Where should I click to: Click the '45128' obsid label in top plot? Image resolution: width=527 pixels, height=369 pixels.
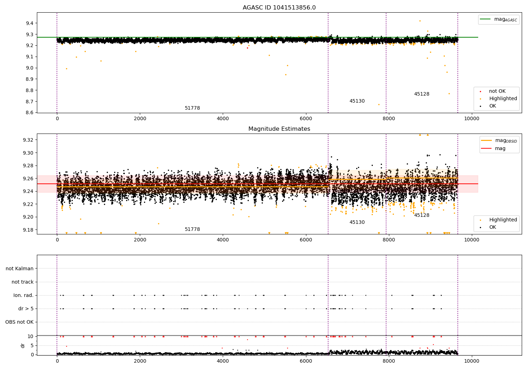click(x=422, y=94)
